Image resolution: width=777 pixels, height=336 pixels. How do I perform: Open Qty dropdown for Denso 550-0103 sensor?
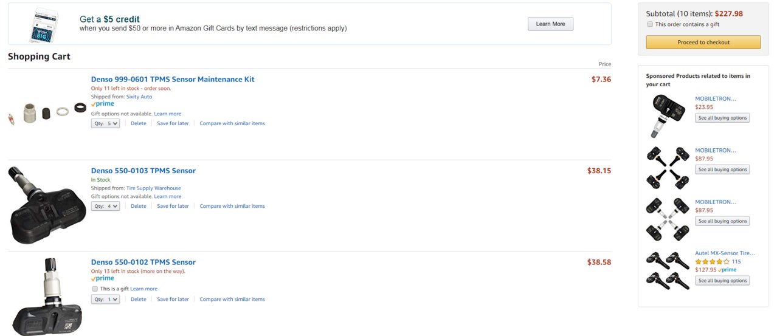(x=106, y=206)
